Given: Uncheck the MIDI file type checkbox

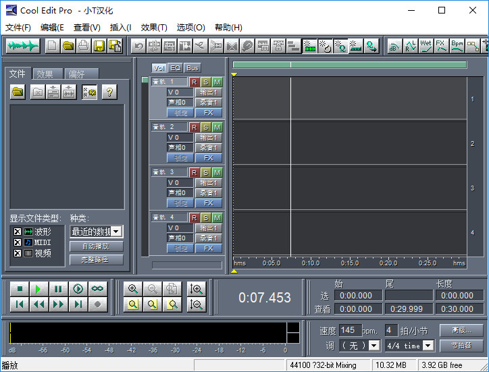Looking at the screenshot, I should point(18,242).
